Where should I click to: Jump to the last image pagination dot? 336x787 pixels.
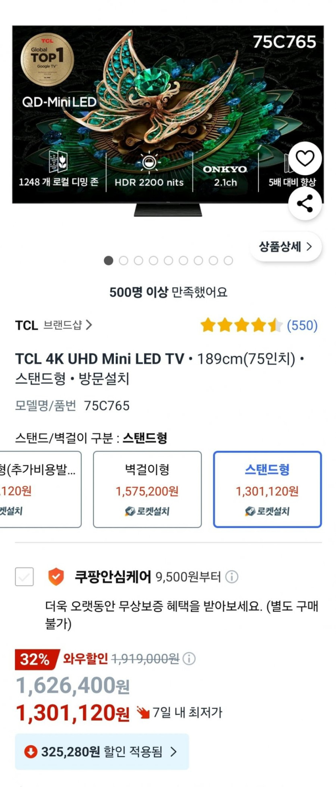click(228, 261)
